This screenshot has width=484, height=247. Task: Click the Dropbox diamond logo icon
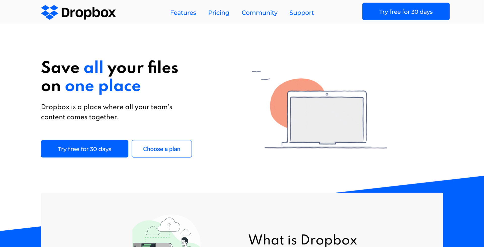pos(49,12)
